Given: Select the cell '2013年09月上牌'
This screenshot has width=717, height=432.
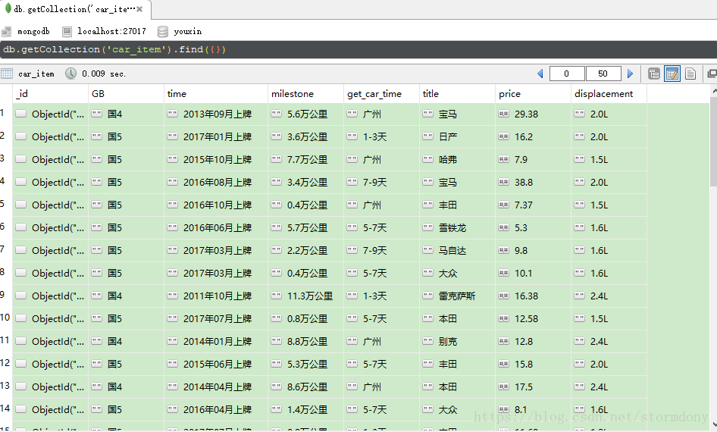Looking at the screenshot, I should (x=216, y=114).
